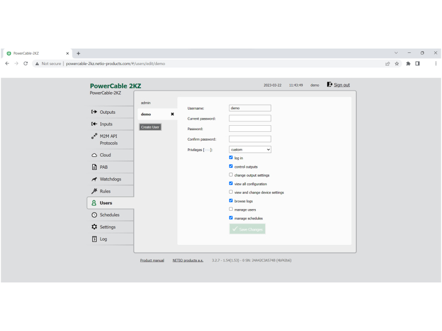The image size is (442, 331).
Task: Select the demo user entry
Action: pos(146,114)
